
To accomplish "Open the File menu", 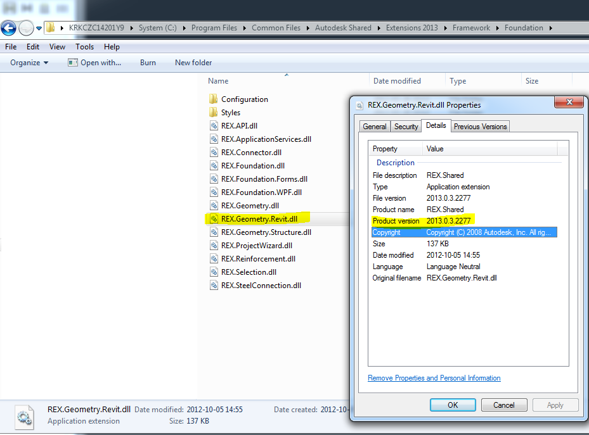I will 11,46.
